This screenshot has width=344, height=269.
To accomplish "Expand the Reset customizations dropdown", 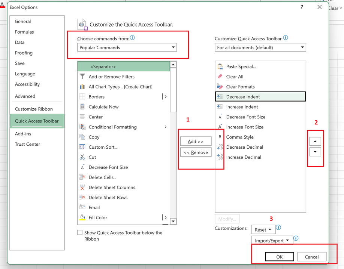I will tap(263, 230).
